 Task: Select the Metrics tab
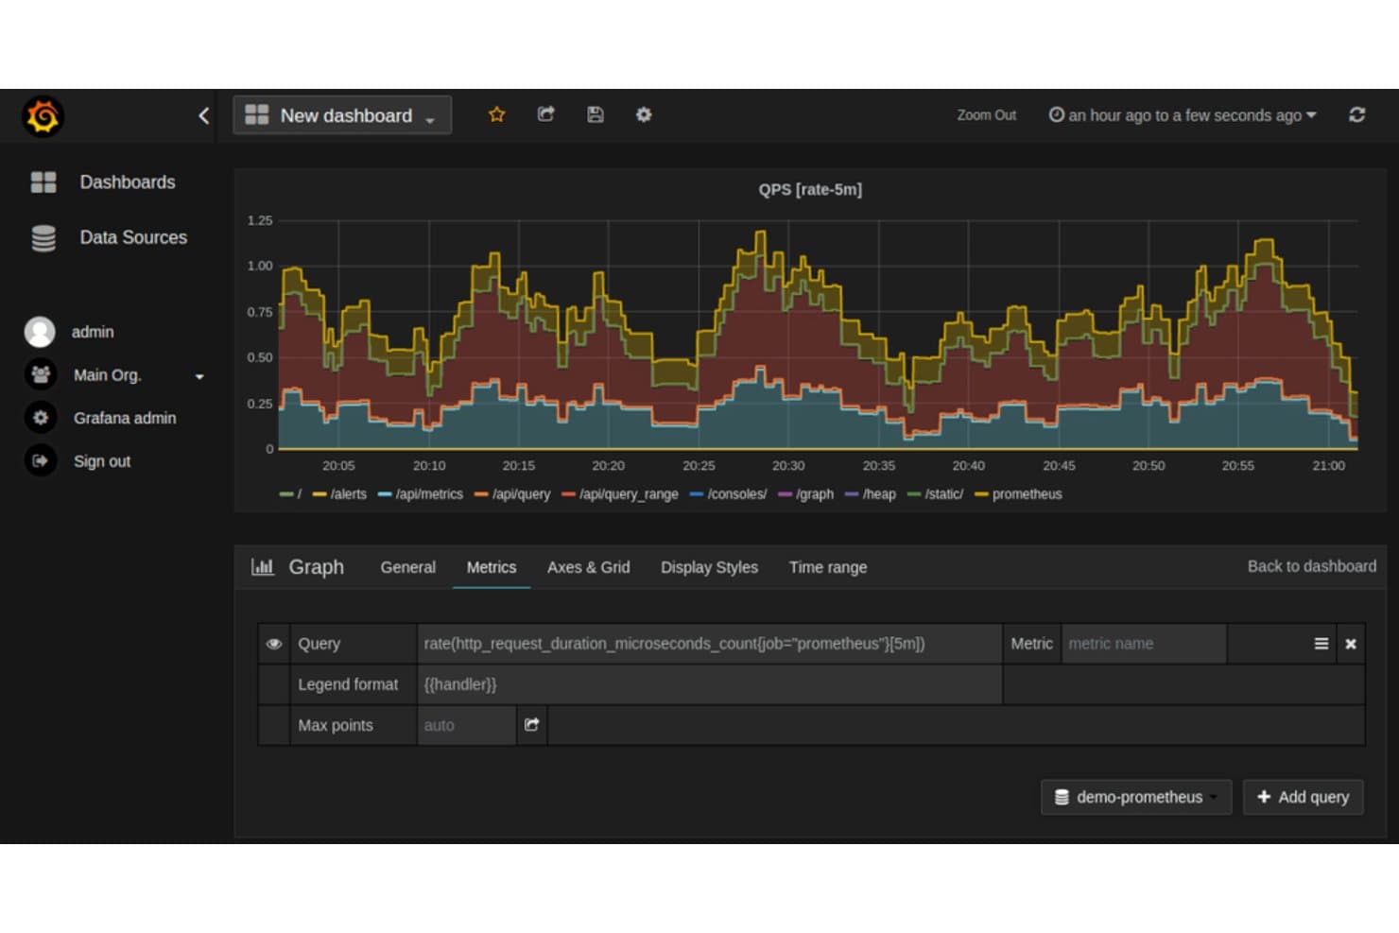(492, 567)
